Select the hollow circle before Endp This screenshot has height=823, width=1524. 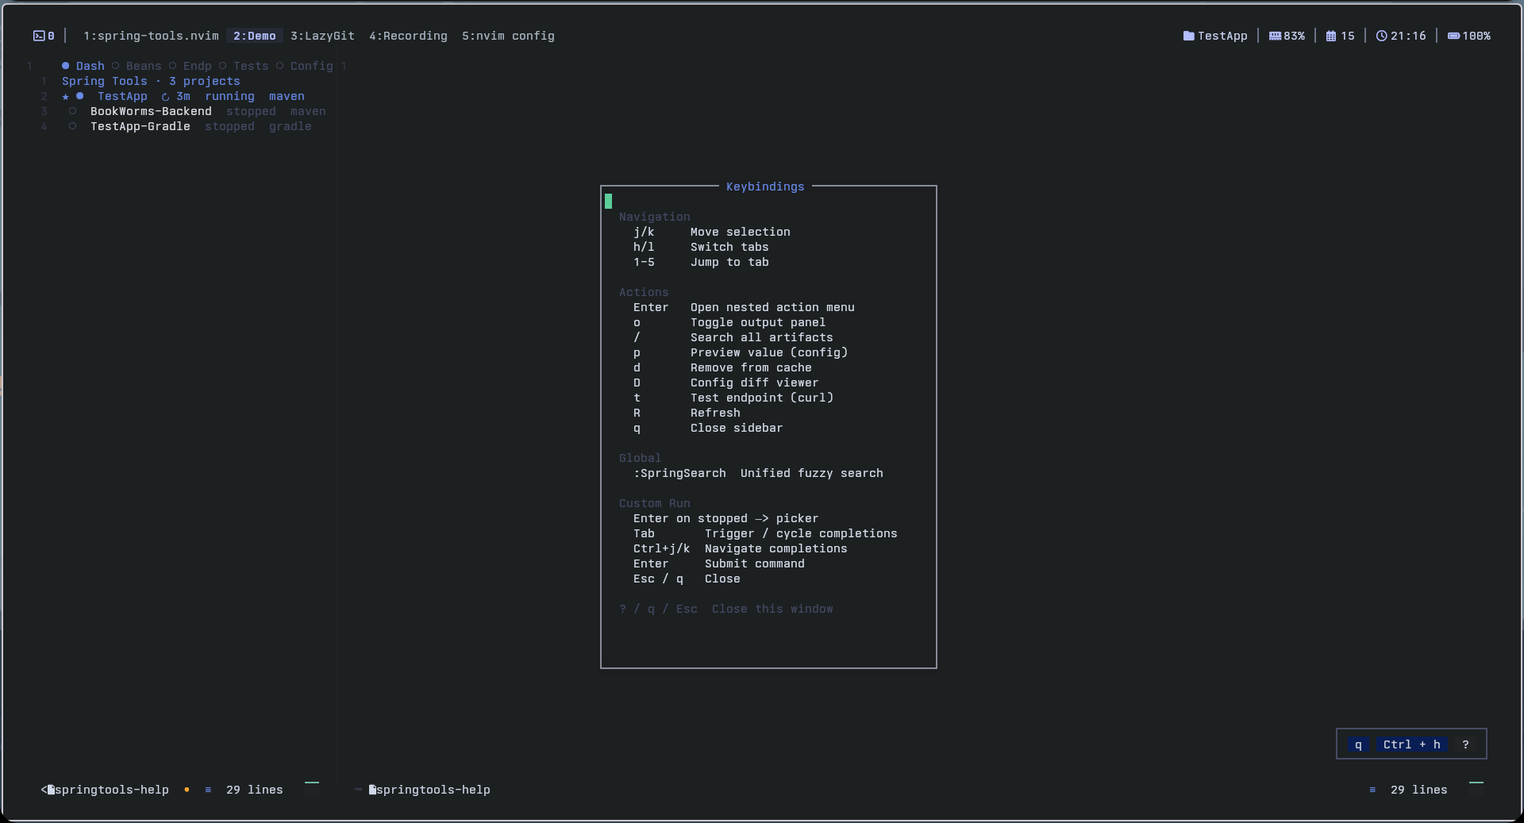pyautogui.click(x=172, y=66)
